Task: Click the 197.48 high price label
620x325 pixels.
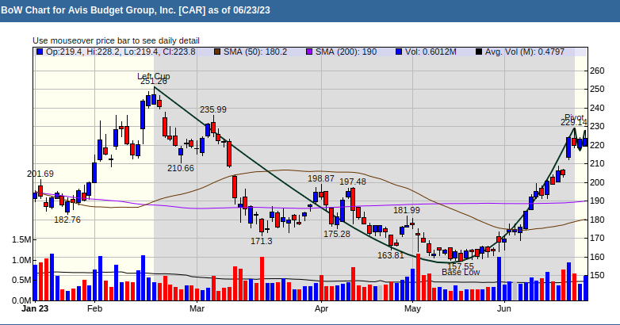Action: [353, 182]
